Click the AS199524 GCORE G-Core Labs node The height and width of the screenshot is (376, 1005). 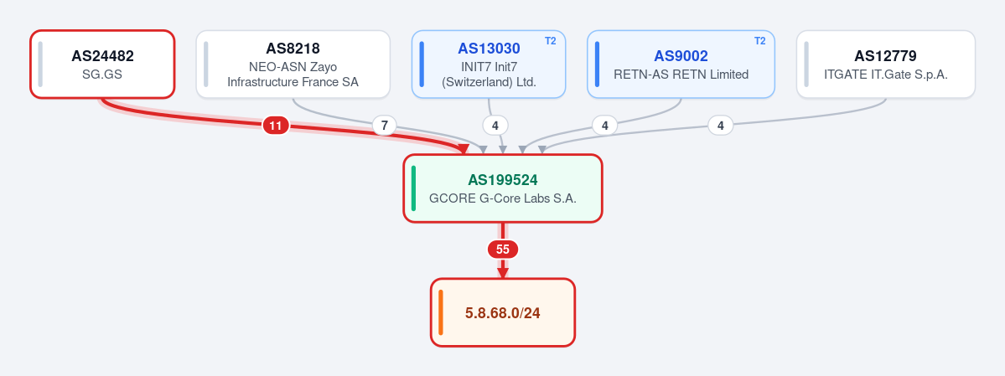(503, 188)
